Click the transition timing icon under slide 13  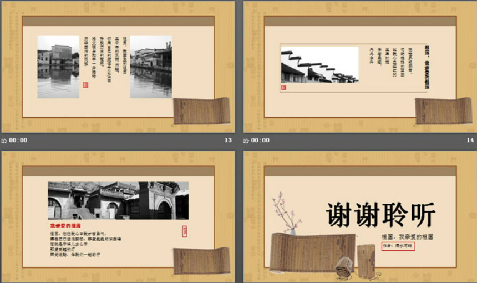[x=4, y=140]
